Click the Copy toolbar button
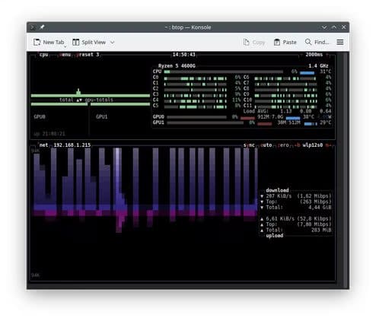Screen dimensions: 376x321 pos(254,42)
